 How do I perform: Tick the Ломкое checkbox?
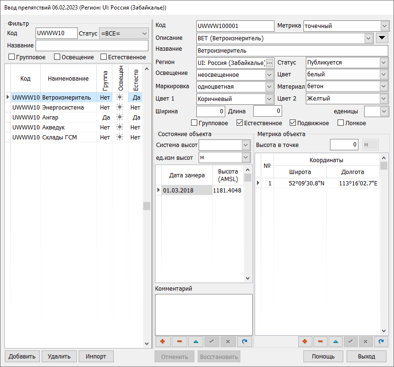tap(341, 123)
